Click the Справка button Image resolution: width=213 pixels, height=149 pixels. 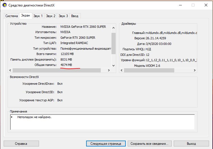pyautogui.click(x=21, y=144)
